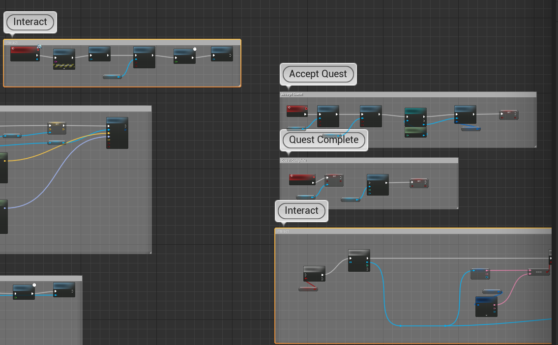Select the green-header node below the teal node

(x=415, y=132)
